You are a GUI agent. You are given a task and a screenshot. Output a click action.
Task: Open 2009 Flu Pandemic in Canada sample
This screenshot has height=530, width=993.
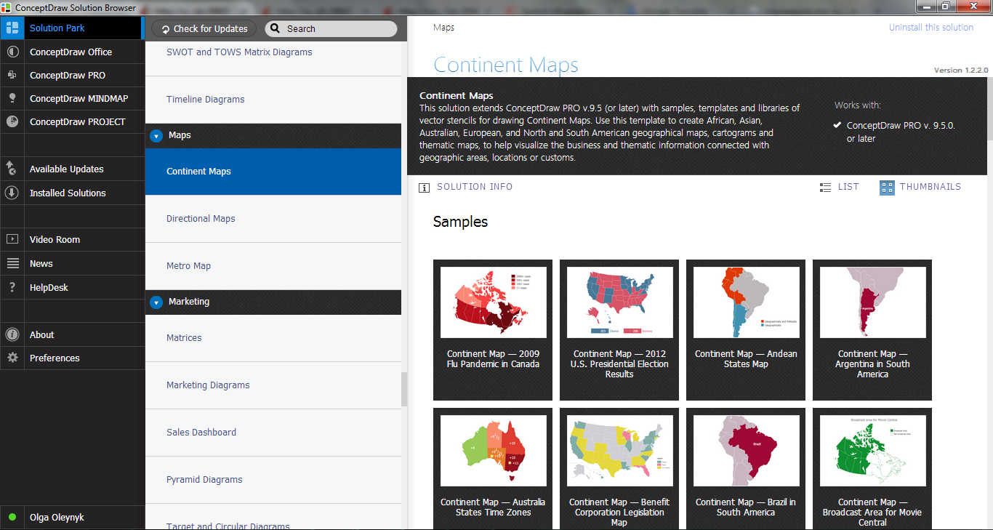(x=493, y=330)
